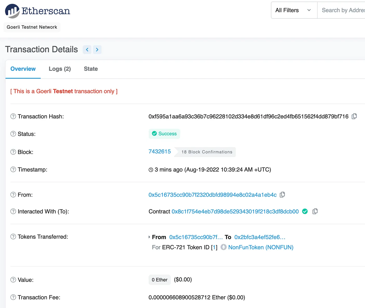Viewport: 365px width, 308px height.
Task: Go to the previous transaction
Action: [x=87, y=50]
